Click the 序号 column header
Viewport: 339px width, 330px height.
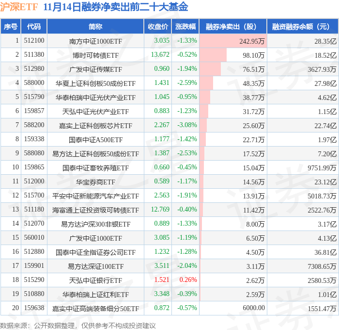click(x=11, y=26)
